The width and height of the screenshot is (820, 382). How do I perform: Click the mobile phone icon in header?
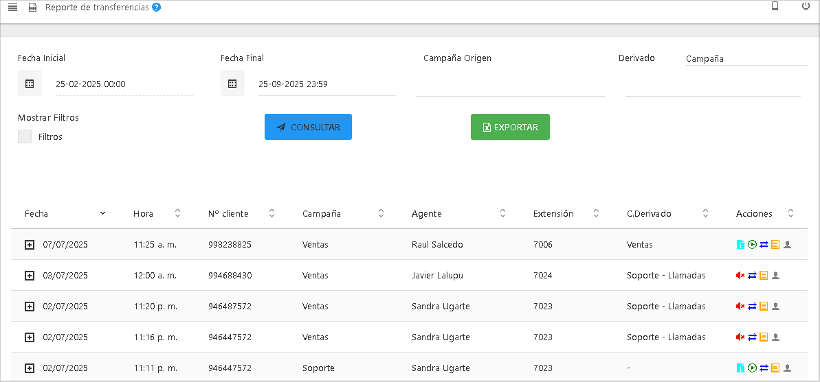[775, 6]
